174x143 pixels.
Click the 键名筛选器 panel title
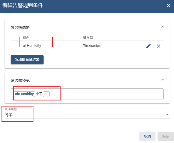coord(20,27)
